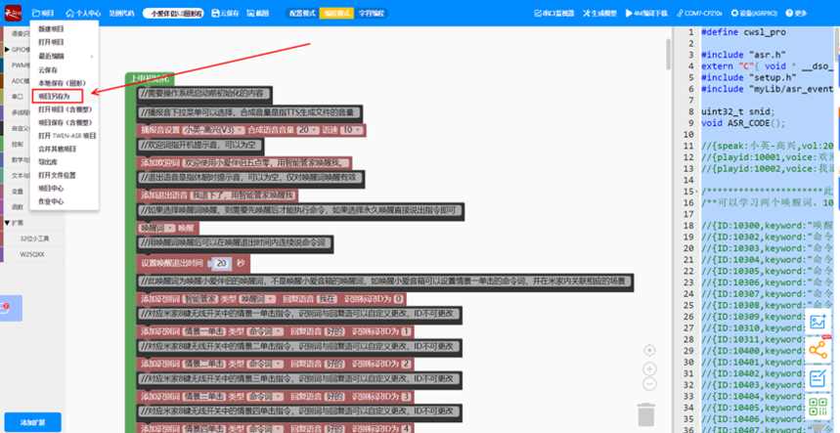This screenshot has width=840, height=433.
Task: Open 合成语音音量 20 dropdown
Action: click(x=307, y=130)
